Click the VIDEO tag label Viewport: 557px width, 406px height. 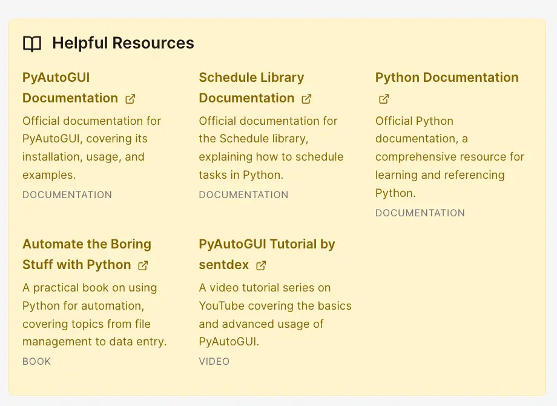tap(214, 362)
